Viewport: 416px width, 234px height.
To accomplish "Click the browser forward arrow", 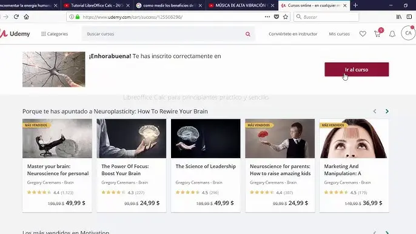I will point(6,17).
